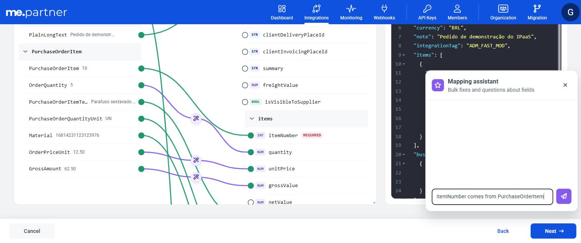Image resolution: width=581 pixels, height=243 pixels.
Task: Open the transform wand on the grossValue mapping line
Action: point(196,177)
